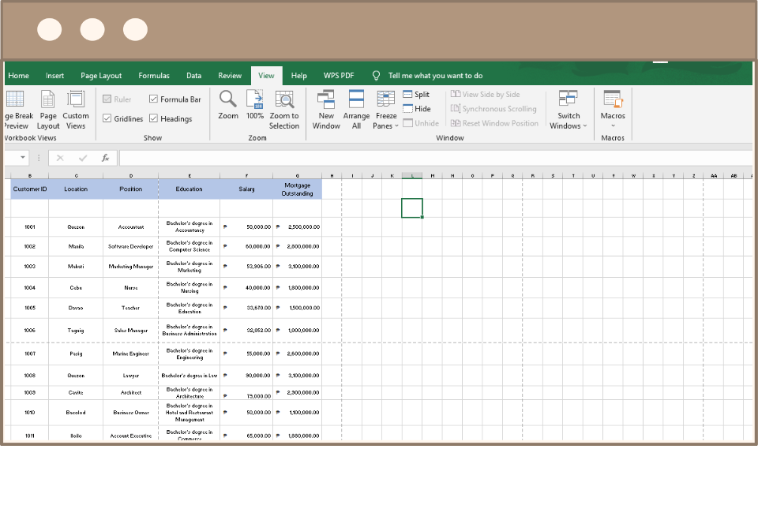This screenshot has height=505, width=758.
Task: Click the formula enter checkmark icon
Action: 83,158
